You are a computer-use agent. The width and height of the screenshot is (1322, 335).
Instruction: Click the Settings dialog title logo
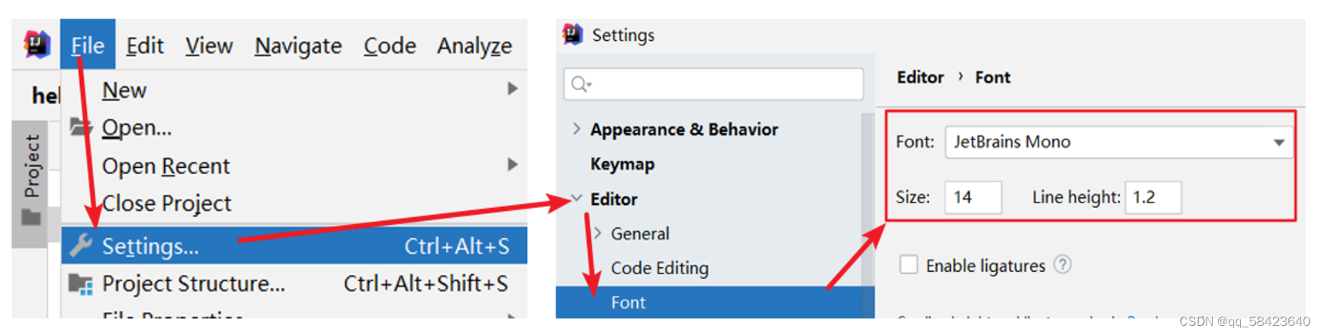pyautogui.click(x=573, y=35)
